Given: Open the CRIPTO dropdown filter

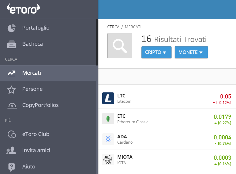Looking at the screenshot, I should (156, 52).
